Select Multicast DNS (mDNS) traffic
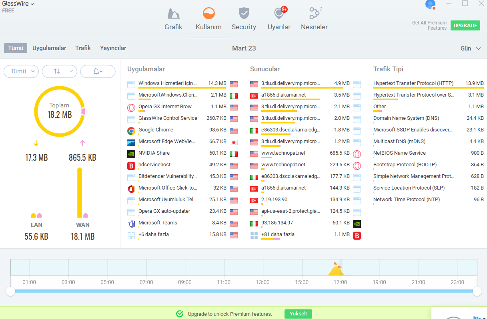This screenshot has width=487, height=319. click(429, 142)
